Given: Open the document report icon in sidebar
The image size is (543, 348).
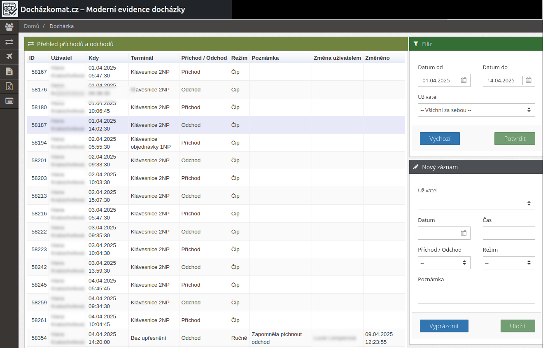Looking at the screenshot, I should (9, 72).
